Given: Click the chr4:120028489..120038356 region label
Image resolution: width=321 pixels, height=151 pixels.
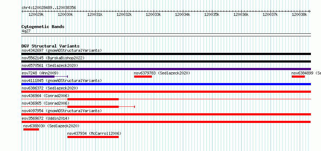Looking at the screenshot, I should [x=49, y=8].
